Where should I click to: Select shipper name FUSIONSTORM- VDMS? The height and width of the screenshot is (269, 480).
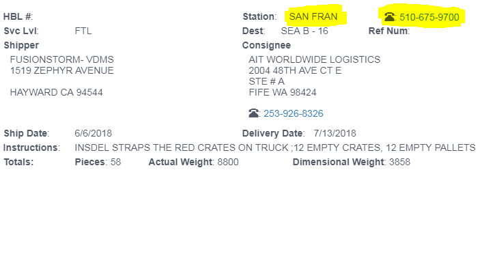(62, 59)
